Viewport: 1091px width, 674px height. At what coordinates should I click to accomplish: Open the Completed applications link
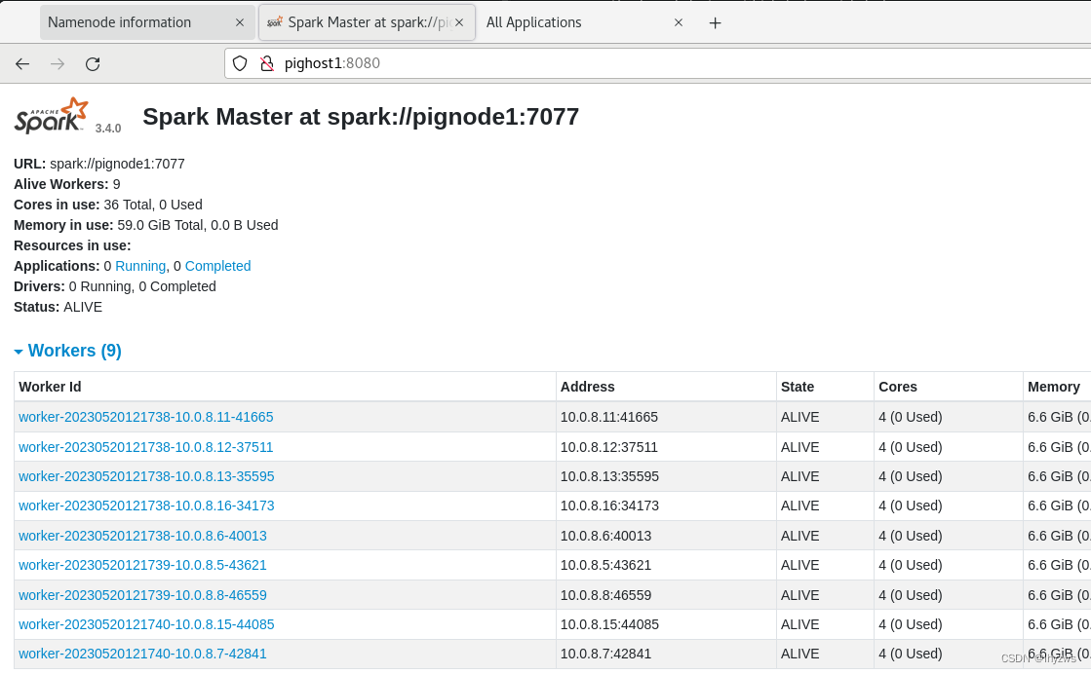tap(217, 266)
